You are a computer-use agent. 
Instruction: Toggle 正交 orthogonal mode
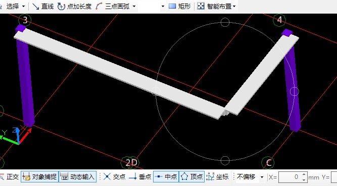tap(10, 177)
